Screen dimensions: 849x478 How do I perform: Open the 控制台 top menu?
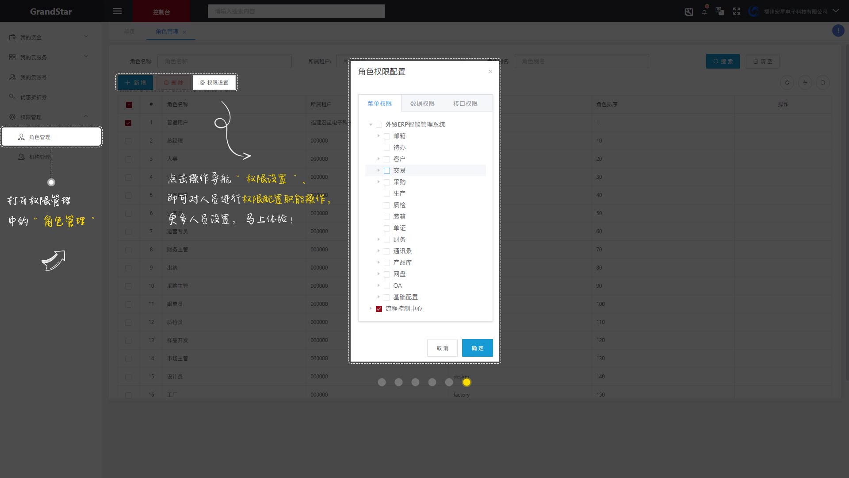pyautogui.click(x=161, y=12)
